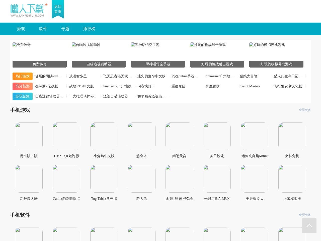The height and width of the screenshot is (241, 321).
Task: Click 查看更多 next to 手机游戏
Action: click(305, 110)
